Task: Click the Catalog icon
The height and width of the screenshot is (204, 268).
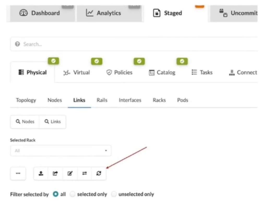Action: coord(152,73)
